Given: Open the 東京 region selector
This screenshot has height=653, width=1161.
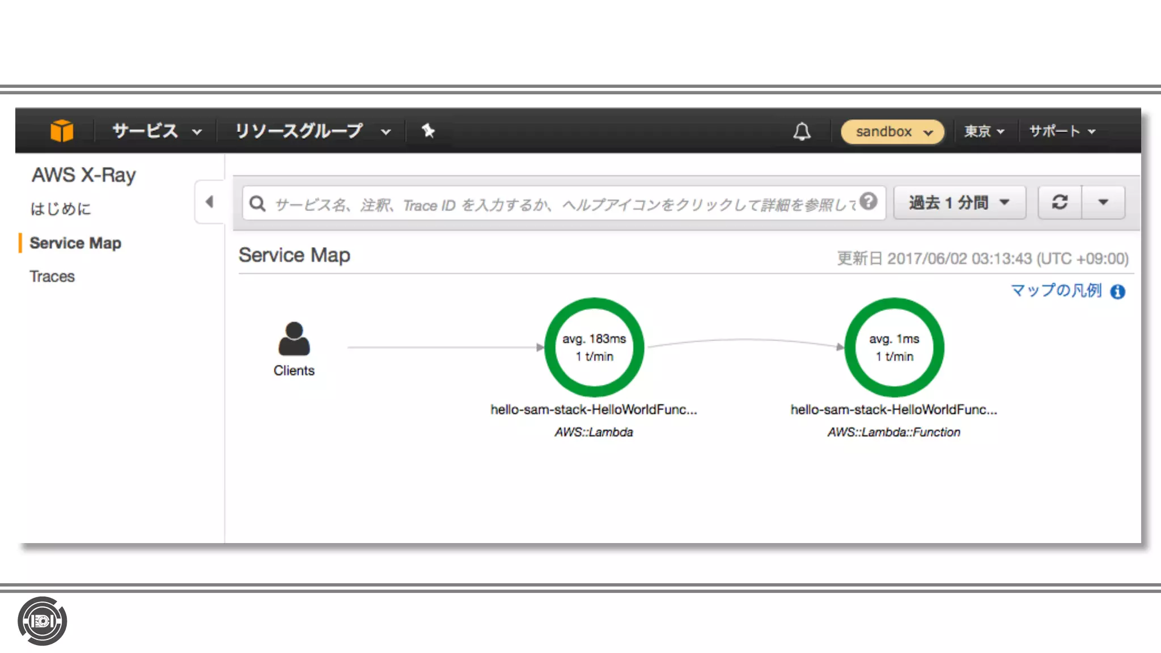Looking at the screenshot, I should pyautogui.click(x=984, y=132).
